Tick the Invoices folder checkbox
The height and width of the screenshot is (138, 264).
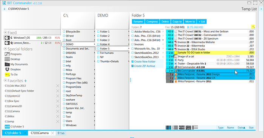coord(132,44)
